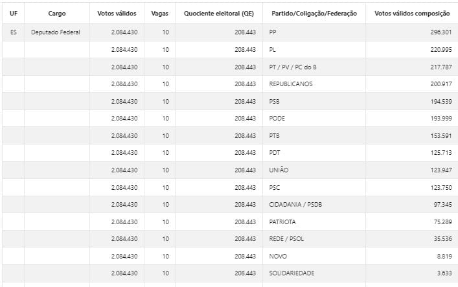Click the Votos válidos composição header
The image size is (458, 287).
[411, 13]
